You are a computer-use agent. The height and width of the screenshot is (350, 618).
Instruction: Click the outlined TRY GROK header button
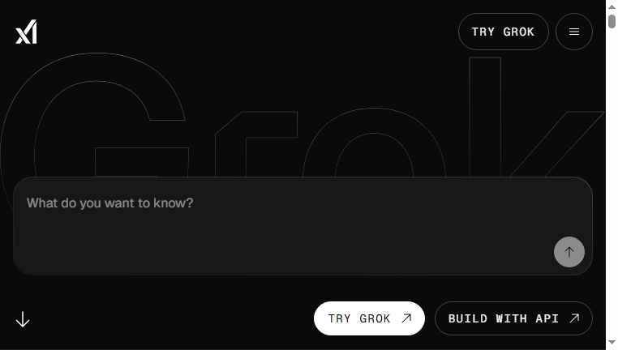(504, 32)
